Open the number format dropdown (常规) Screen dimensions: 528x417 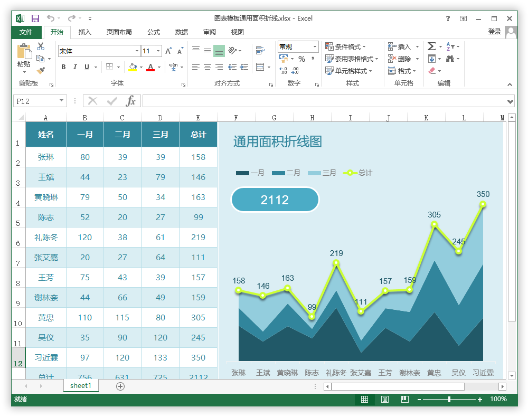click(315, 46)
